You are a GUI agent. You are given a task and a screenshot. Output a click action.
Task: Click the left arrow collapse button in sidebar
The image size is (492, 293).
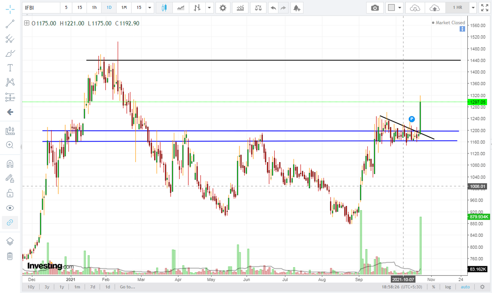10,112
